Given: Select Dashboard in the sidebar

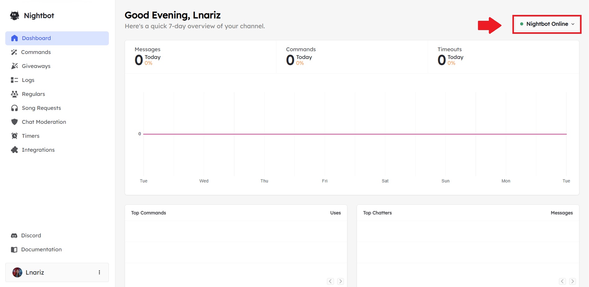Looking at the screenshot, I should pyautogui.click(x=57, y=38).
